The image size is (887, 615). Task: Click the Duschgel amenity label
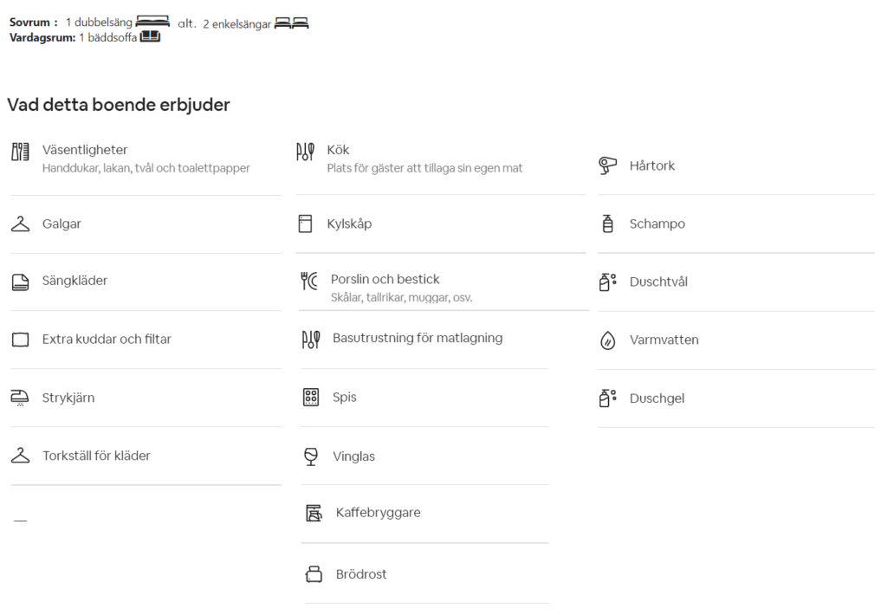point(657,398)
